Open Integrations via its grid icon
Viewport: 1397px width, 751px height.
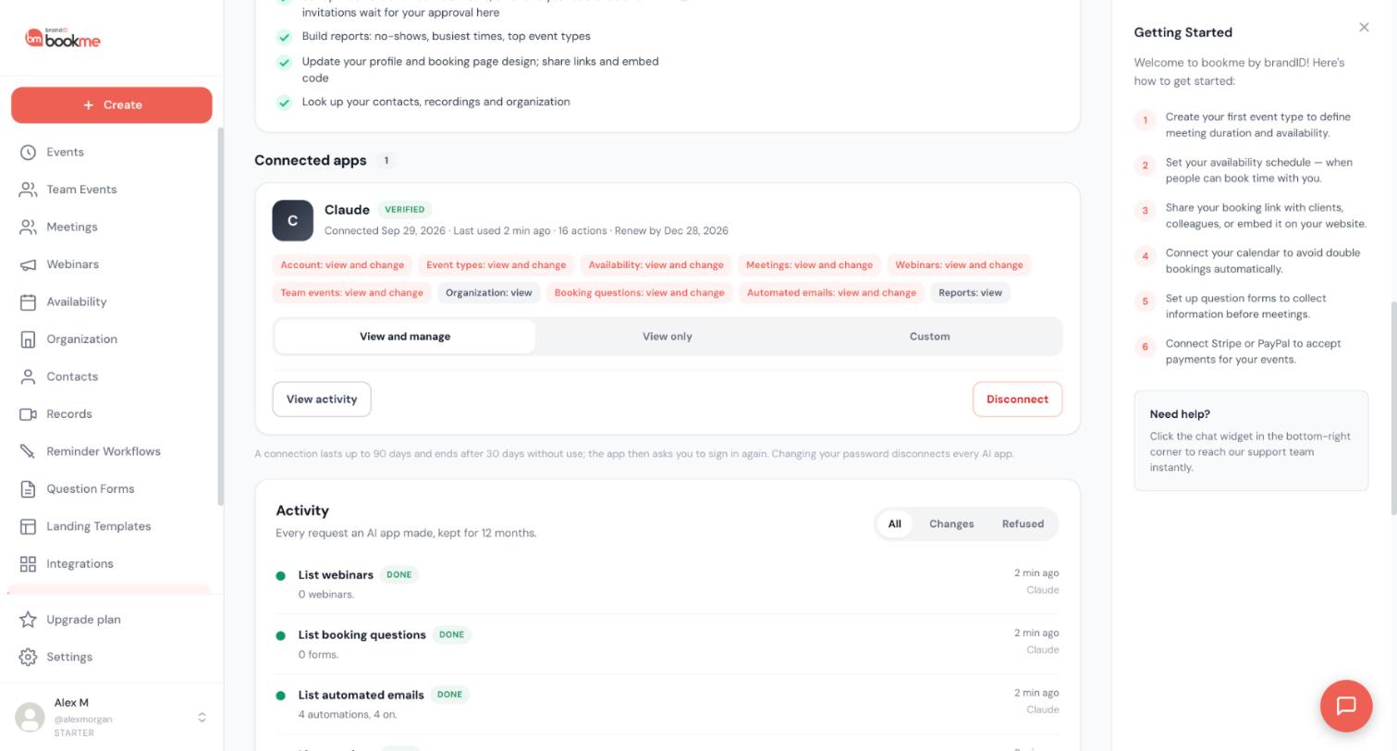pos(28,564)
